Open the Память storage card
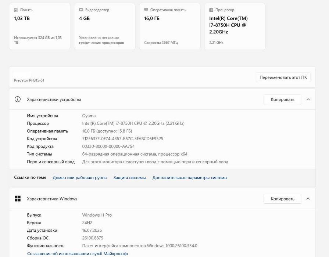The width and height of the screenshot is (329, 257). click(x=39, y=26)
